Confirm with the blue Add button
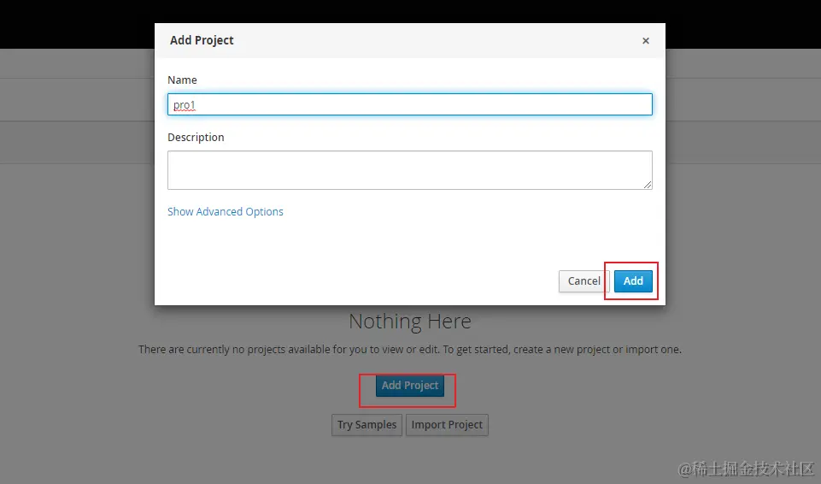 633,281
